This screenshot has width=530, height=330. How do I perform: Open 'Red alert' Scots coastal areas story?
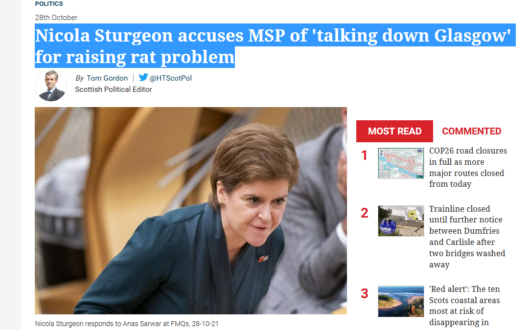pos(464,306)
